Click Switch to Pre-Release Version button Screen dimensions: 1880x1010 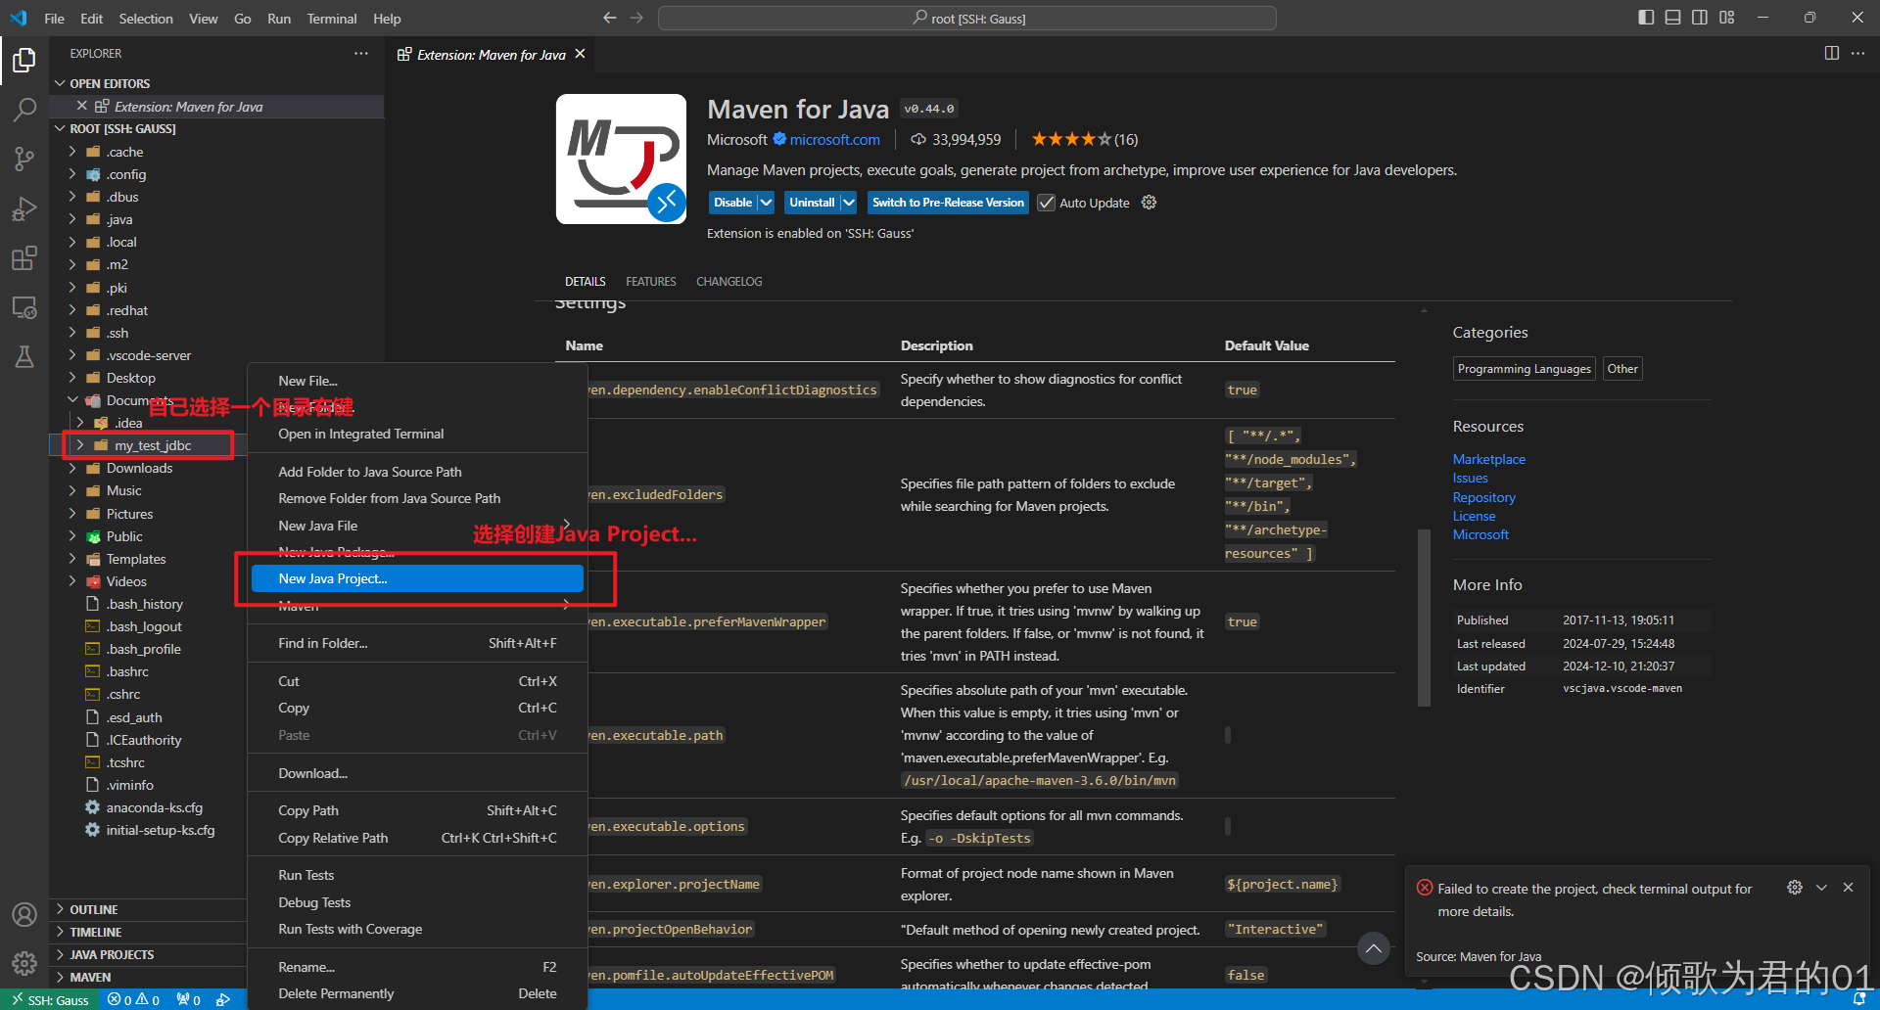pos(948,203)
